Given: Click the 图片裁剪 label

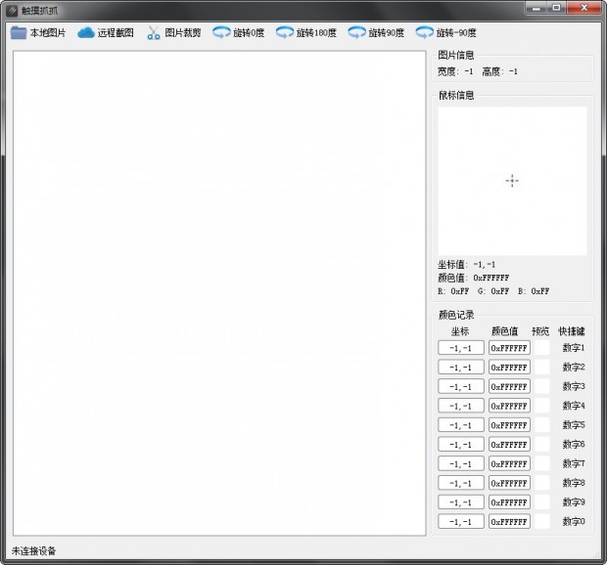Looking at the screenshot, I should (183, 33).
